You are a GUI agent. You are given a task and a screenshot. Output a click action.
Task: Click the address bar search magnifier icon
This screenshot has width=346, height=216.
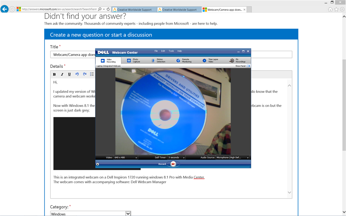click(x=100, y=9)
